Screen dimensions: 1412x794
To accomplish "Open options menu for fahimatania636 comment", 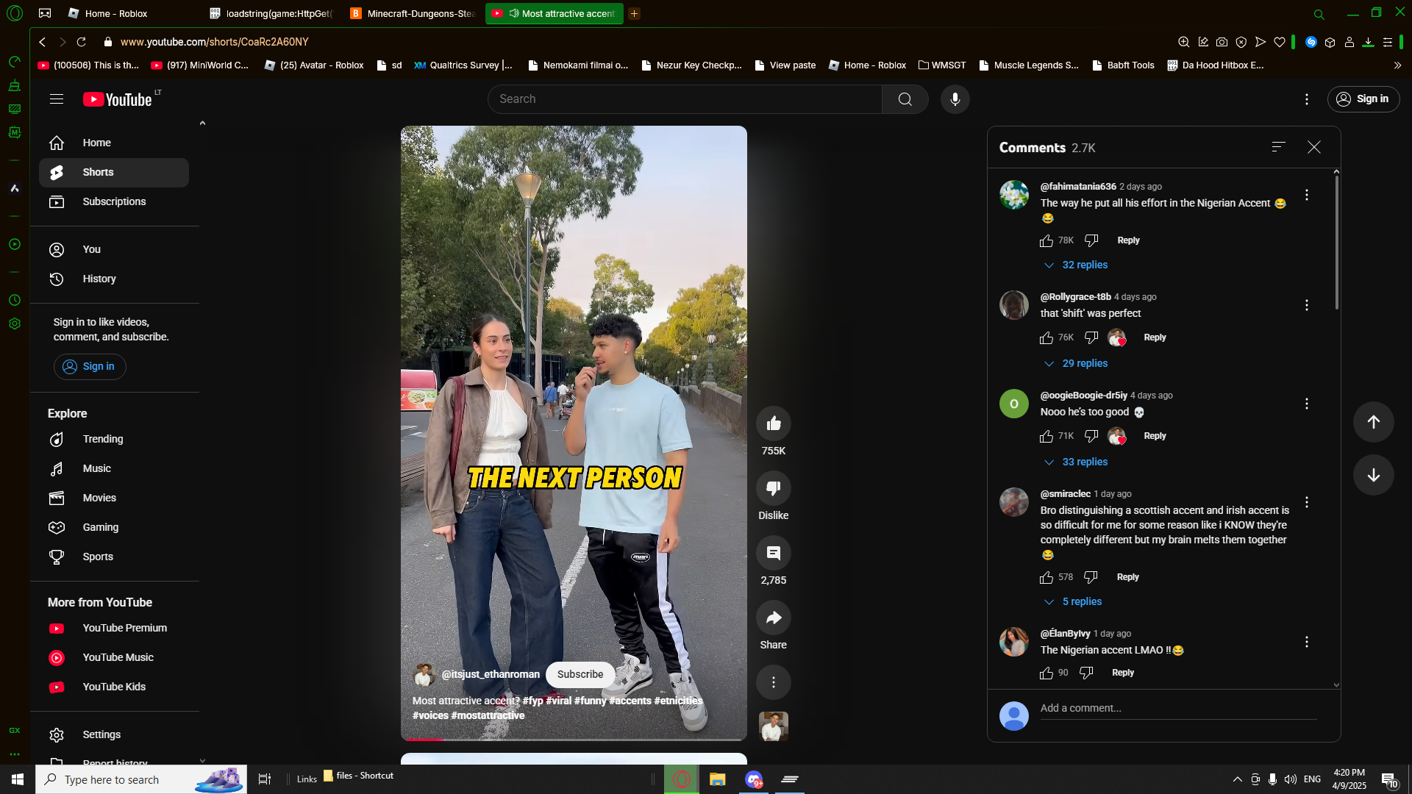I will point(1307,195).
